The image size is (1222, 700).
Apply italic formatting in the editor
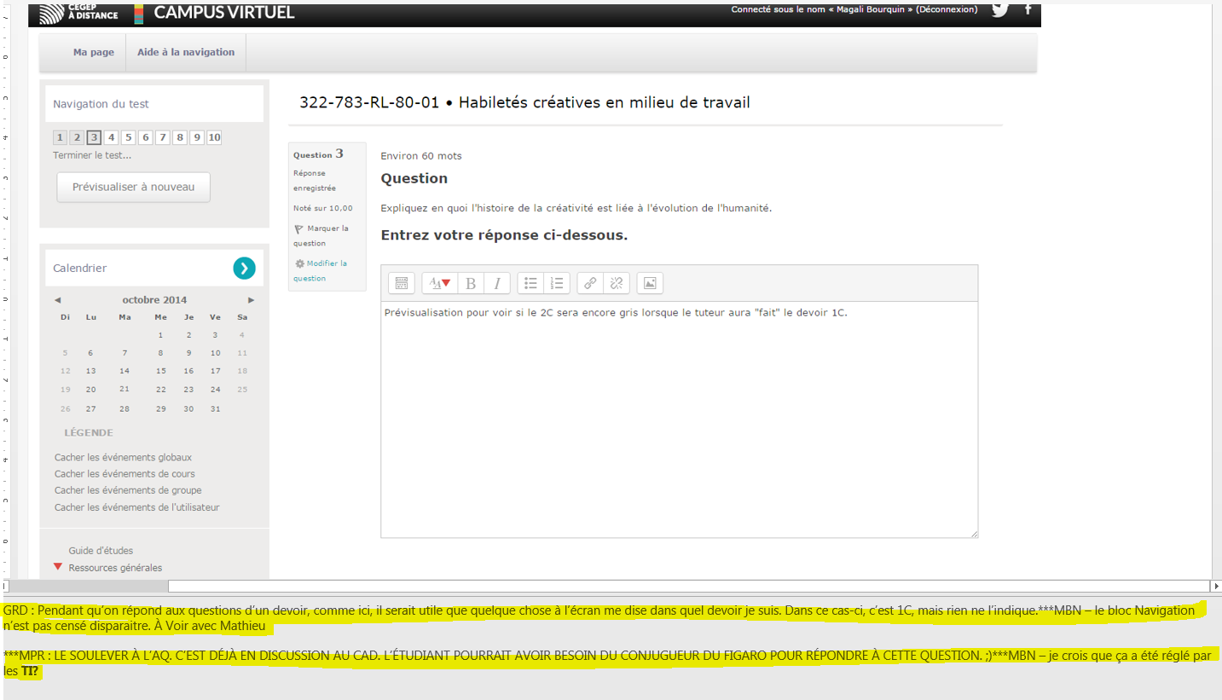[x=497, y=284]
